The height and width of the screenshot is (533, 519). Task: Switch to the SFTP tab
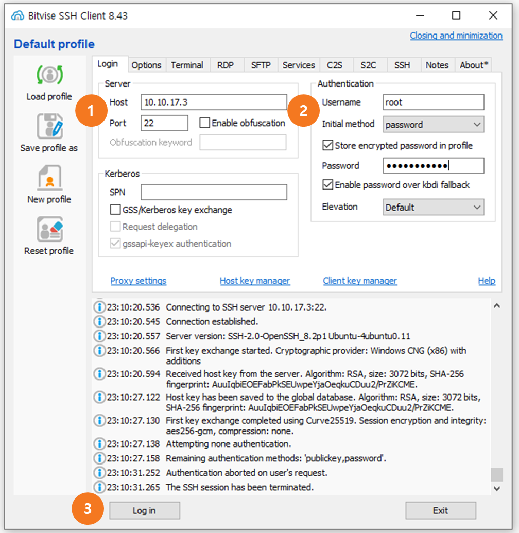pos(261,65)
